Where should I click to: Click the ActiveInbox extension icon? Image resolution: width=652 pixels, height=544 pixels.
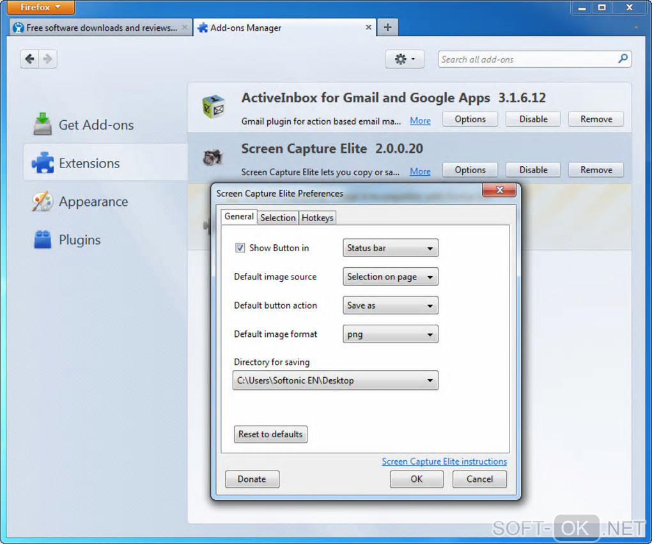coord(213,107)
